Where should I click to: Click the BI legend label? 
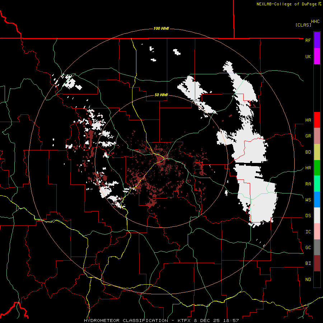(x=308, y=263)
